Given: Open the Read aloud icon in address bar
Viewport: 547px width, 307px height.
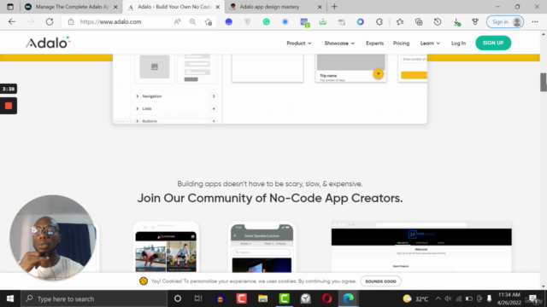Looking at the screenshot, I should [x=177, y=21].
